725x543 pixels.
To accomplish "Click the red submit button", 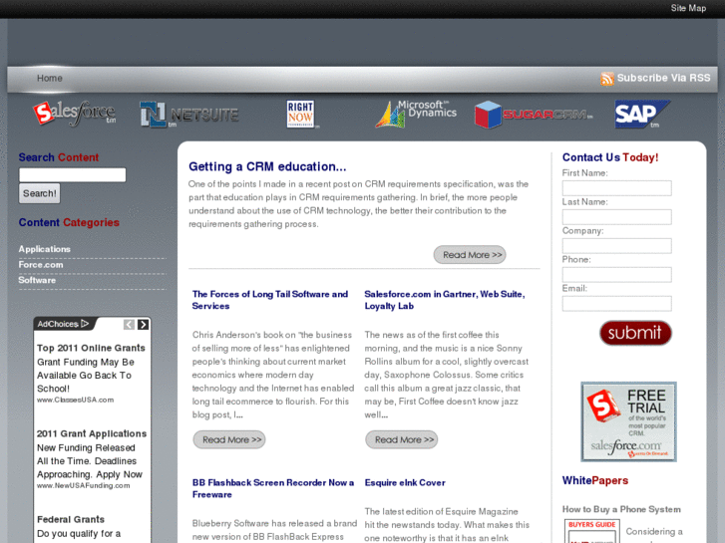I will [x=635, y=333].
